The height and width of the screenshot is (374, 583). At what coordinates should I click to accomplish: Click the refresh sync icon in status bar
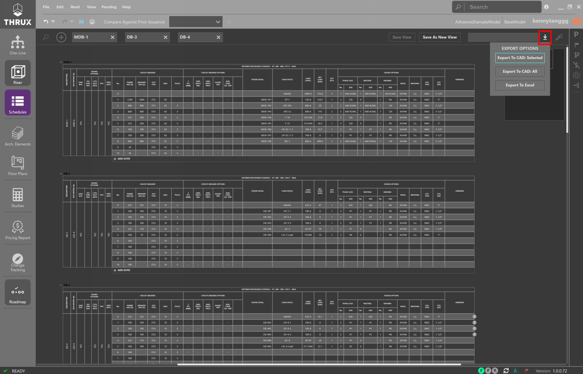click(506, 371)
